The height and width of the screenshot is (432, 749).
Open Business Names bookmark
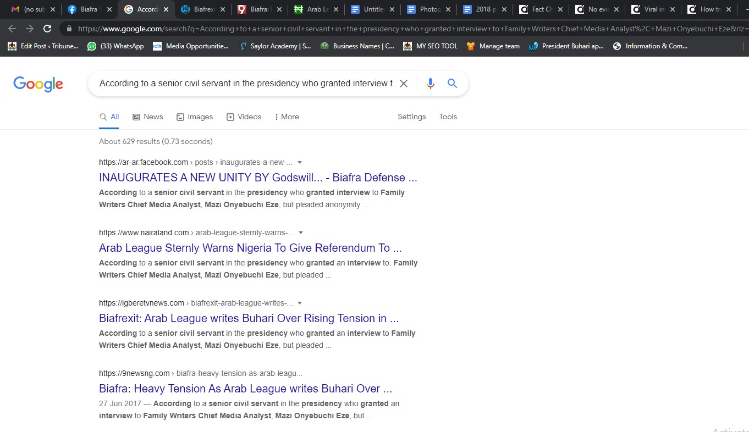click(357, 46)
